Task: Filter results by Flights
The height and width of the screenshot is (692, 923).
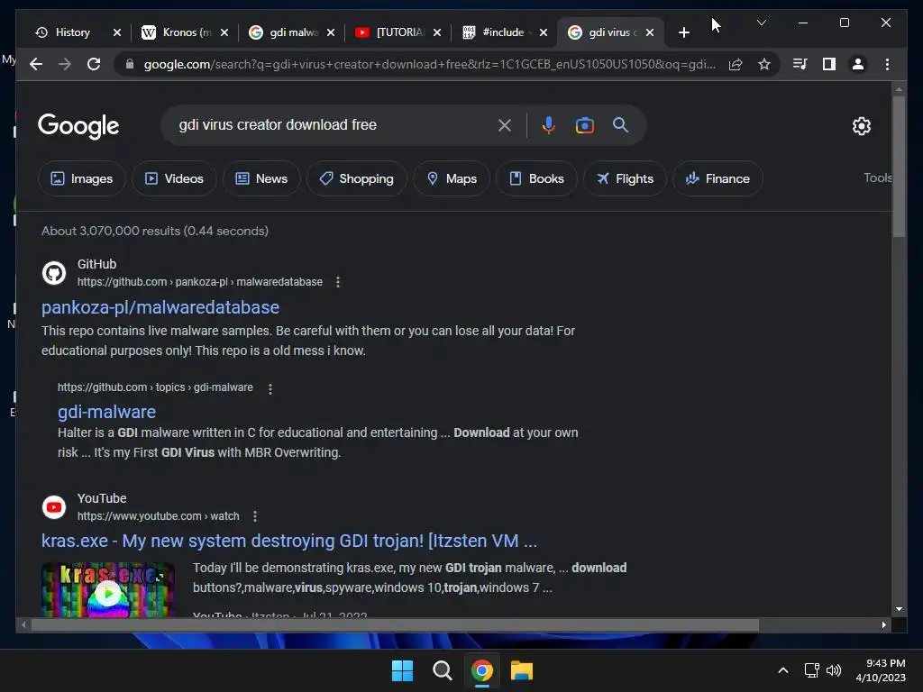Action: click(x=625, y=178)
